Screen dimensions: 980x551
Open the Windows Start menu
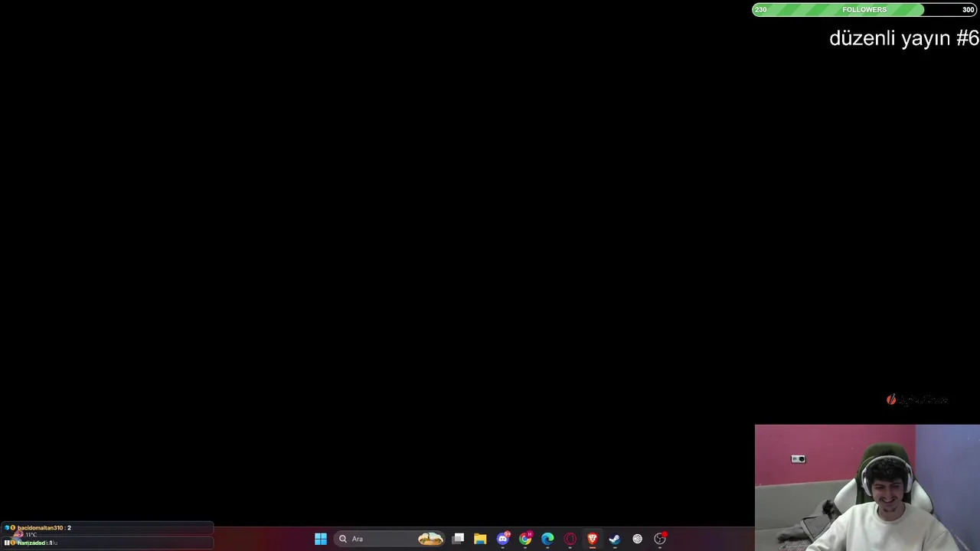321,539
